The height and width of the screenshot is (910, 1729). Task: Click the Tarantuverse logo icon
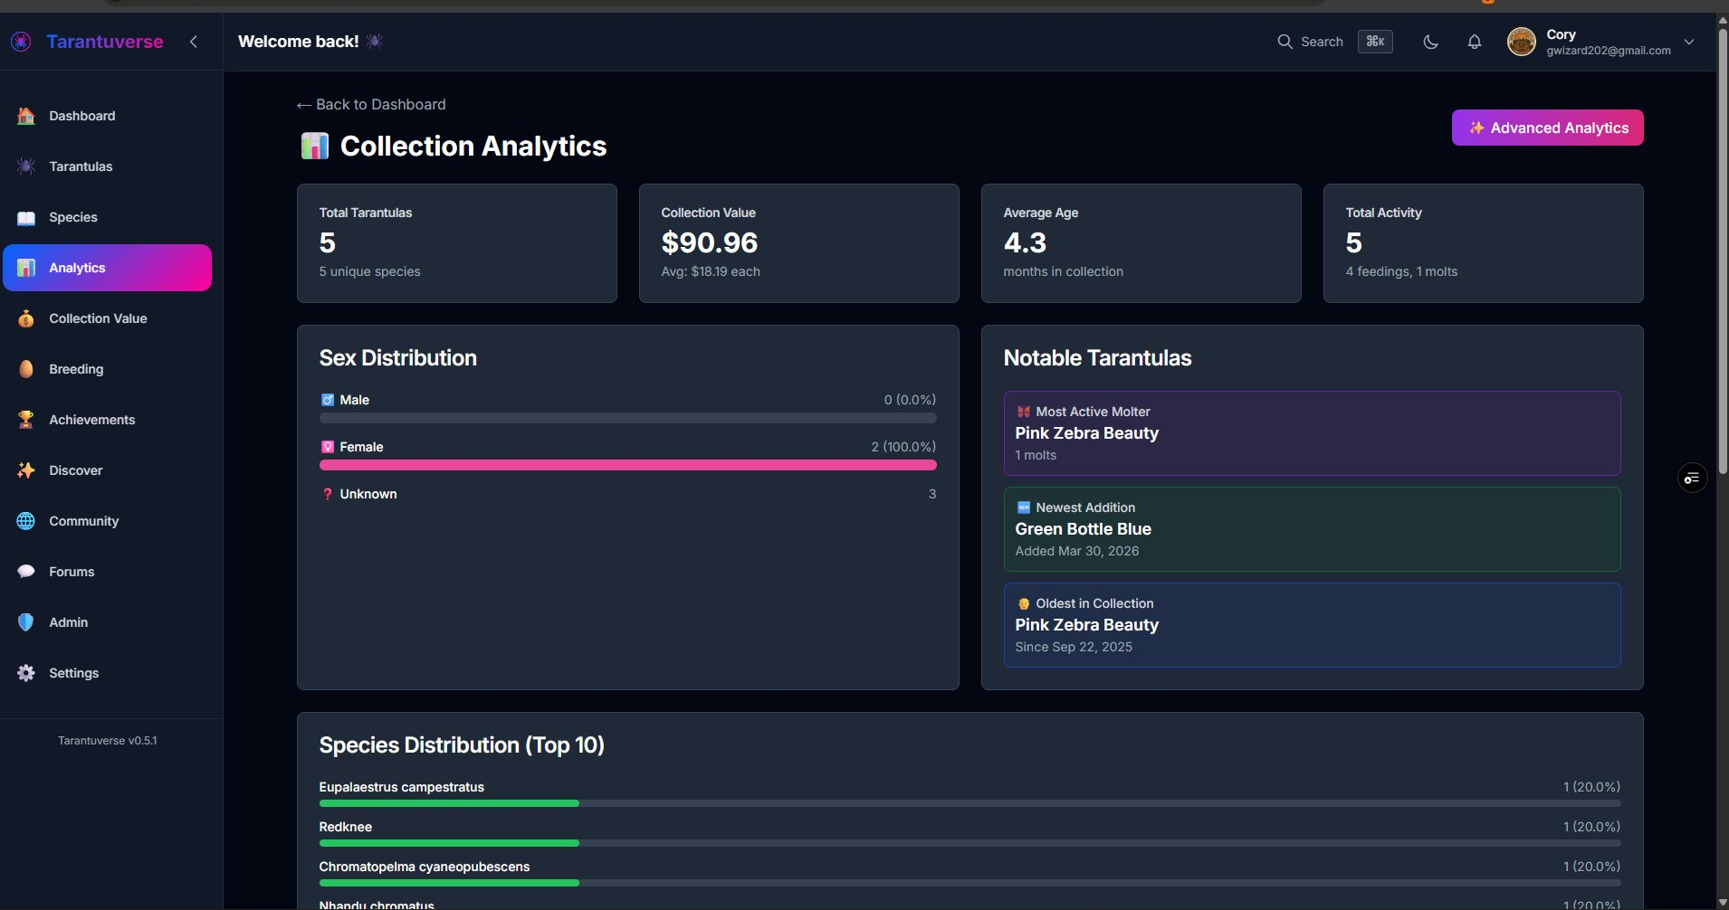point(21,42)
